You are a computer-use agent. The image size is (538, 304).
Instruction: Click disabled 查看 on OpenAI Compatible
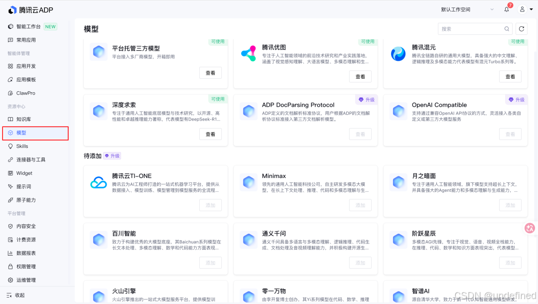click(510, 134)
